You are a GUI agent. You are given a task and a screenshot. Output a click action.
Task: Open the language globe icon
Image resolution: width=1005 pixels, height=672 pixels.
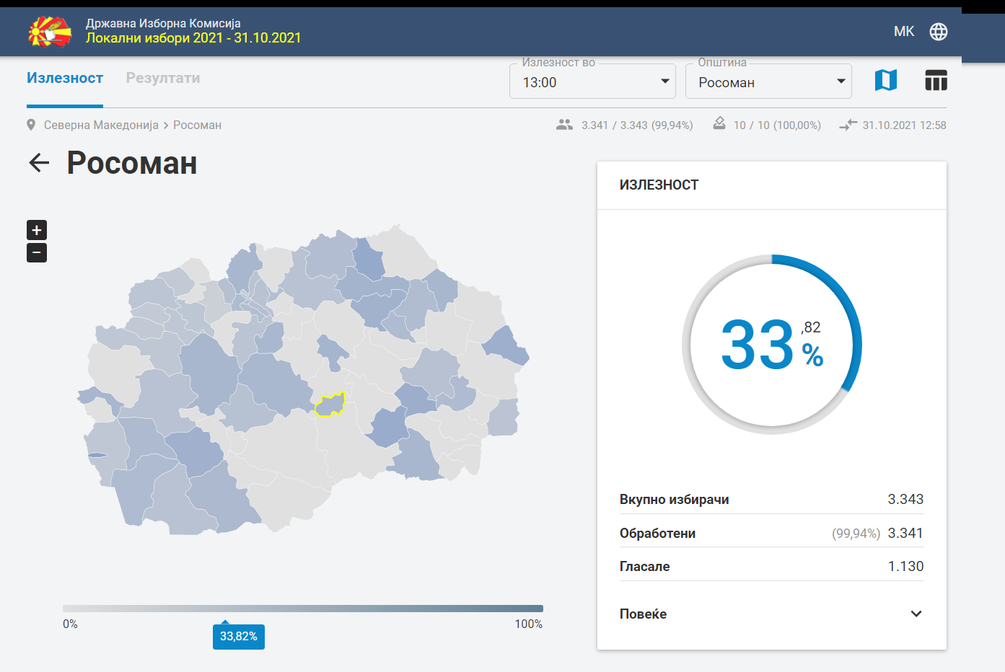tap(939, 32)
